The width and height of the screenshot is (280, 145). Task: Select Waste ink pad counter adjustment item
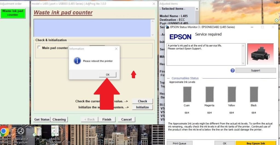[13, 13]
